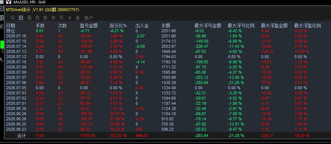Click the striped list icon at top-left

coord(2,2)
